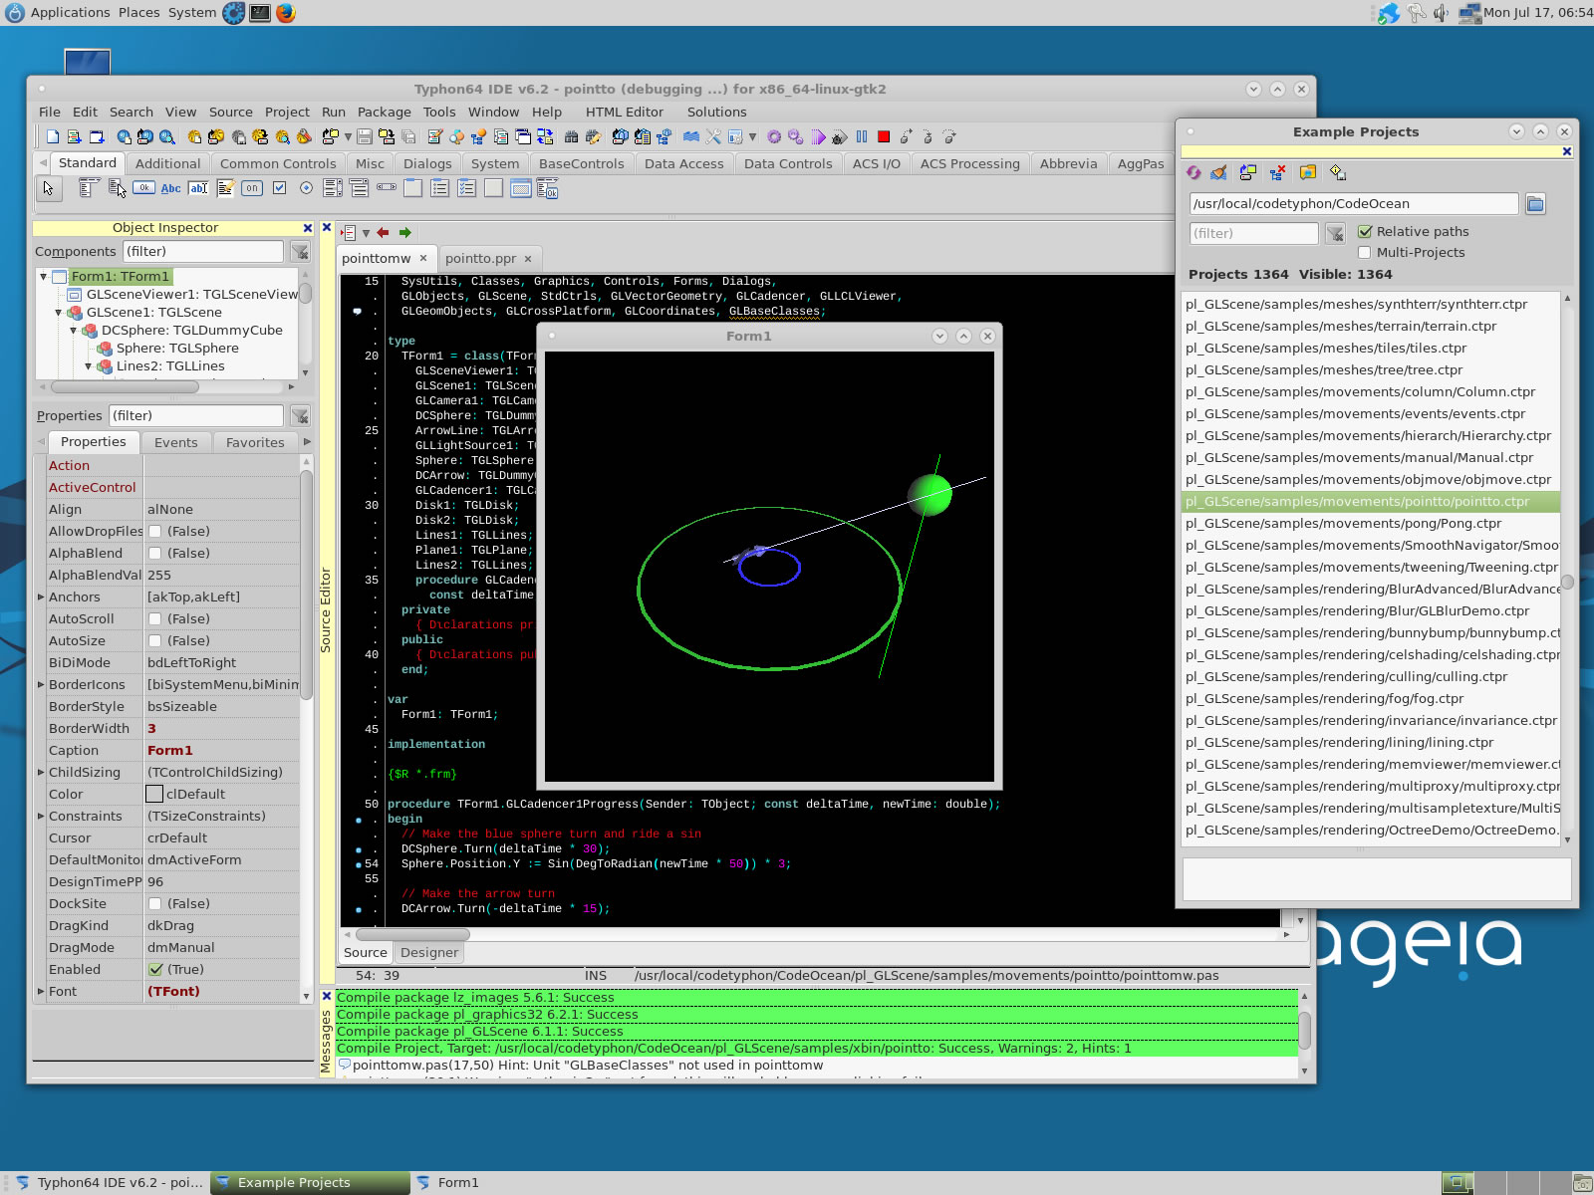Click the binoculars Find icon

coord(571,136)
